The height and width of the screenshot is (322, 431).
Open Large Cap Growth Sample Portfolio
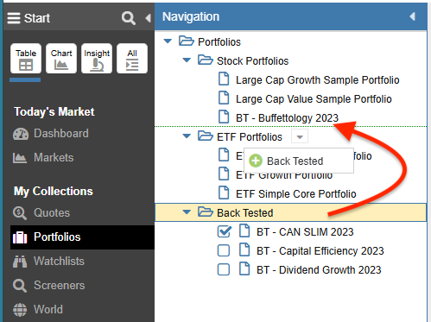pyautogui.click(x=318, y=80)
